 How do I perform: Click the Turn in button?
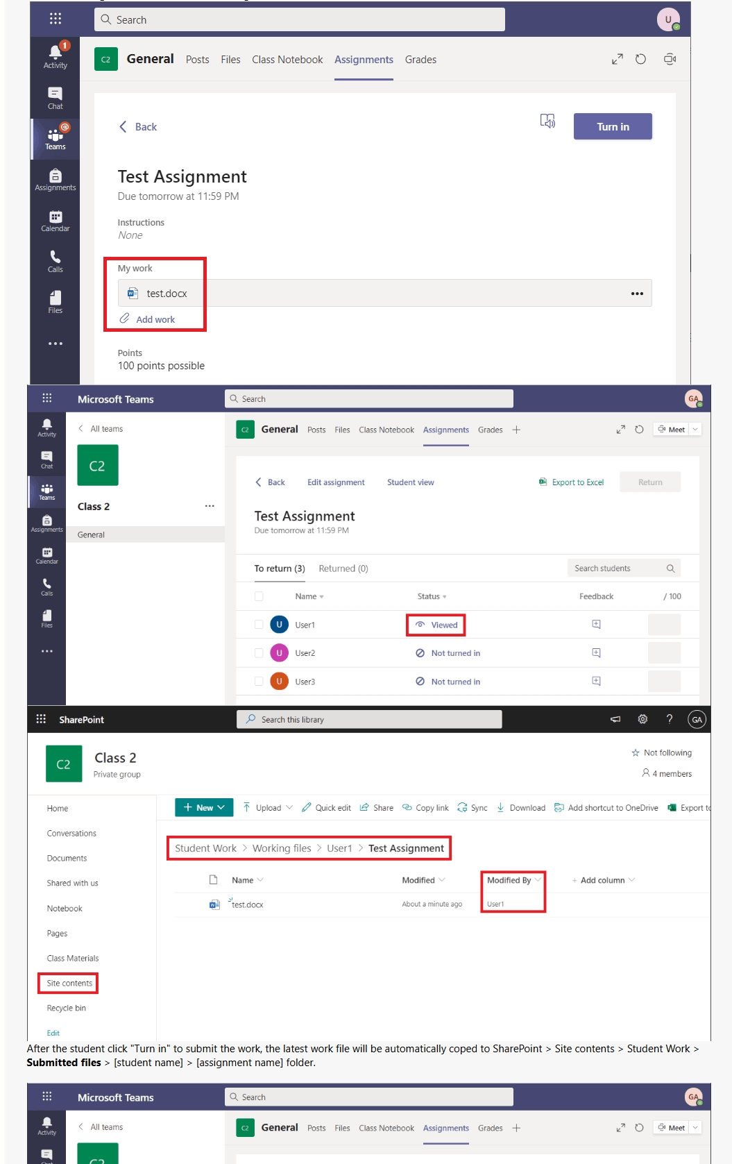coord(613,126)
